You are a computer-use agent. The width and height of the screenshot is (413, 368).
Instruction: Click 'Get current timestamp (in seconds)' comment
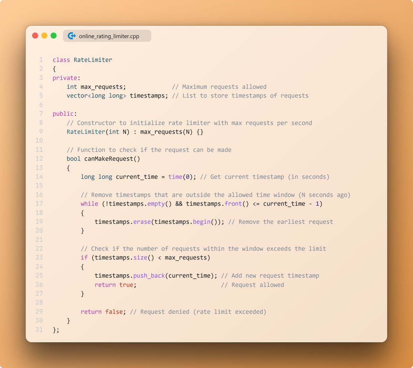pos(265,177)
